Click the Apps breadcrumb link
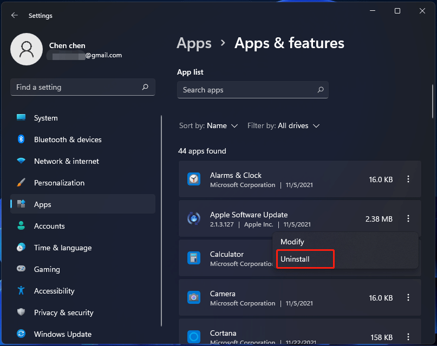437x346 pixels. tap(194, 43)
